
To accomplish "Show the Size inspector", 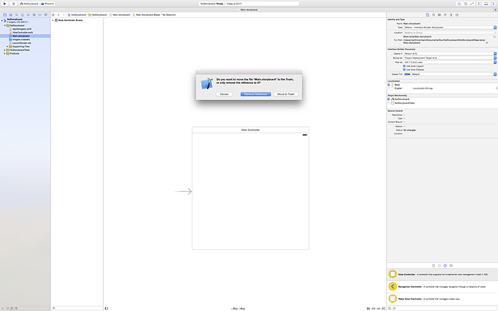I will point(451,15).
